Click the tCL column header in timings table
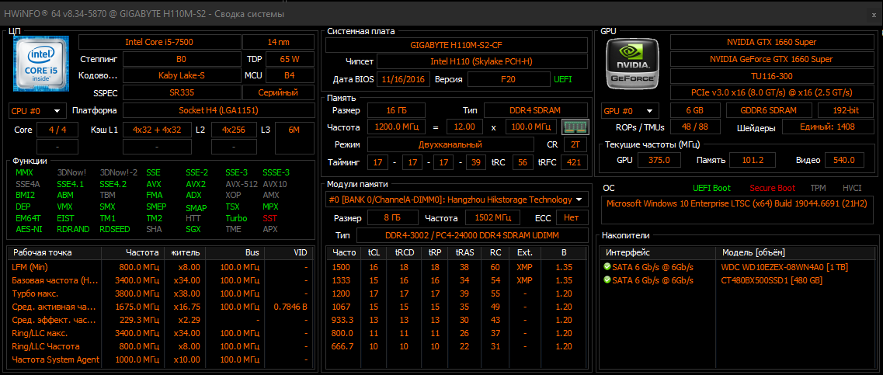Screen dimensions: 883x375 (374, 252)
